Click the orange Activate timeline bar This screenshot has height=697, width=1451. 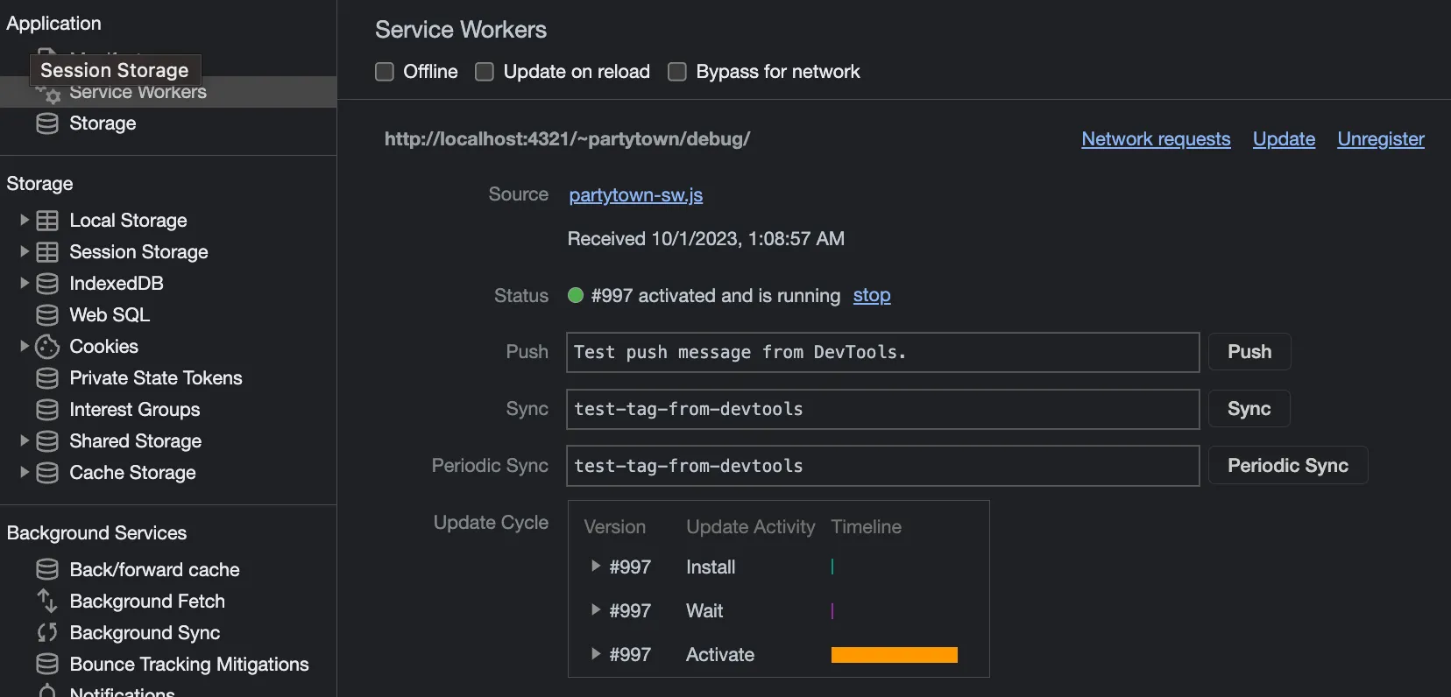coord(894,655)
